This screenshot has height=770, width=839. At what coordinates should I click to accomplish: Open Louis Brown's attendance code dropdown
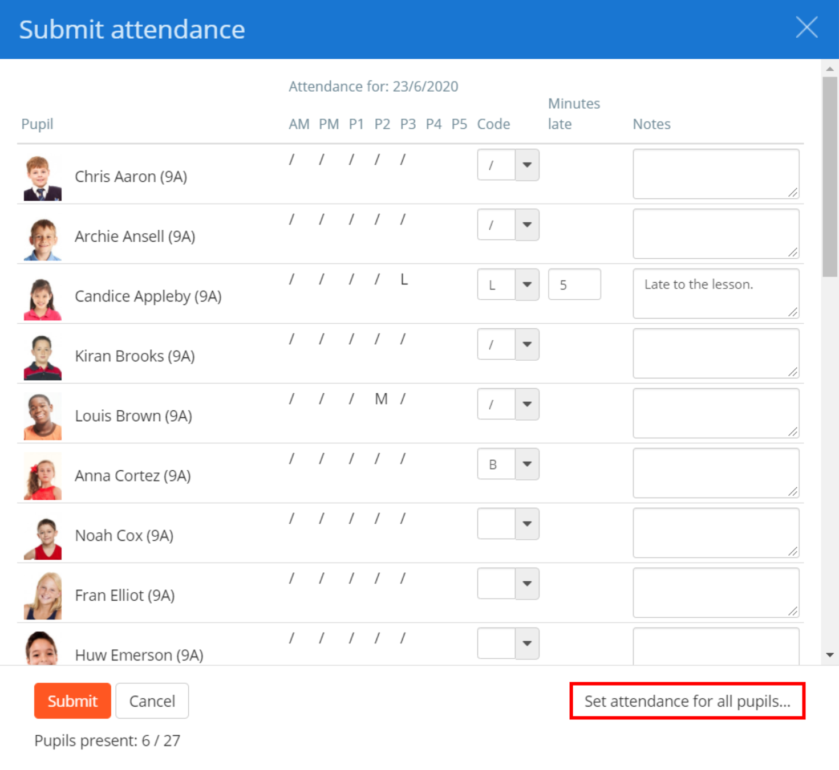pyautogui.click(x=526, y=404)
